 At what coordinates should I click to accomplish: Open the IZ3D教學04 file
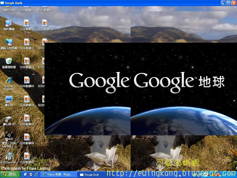coord(27,63)
